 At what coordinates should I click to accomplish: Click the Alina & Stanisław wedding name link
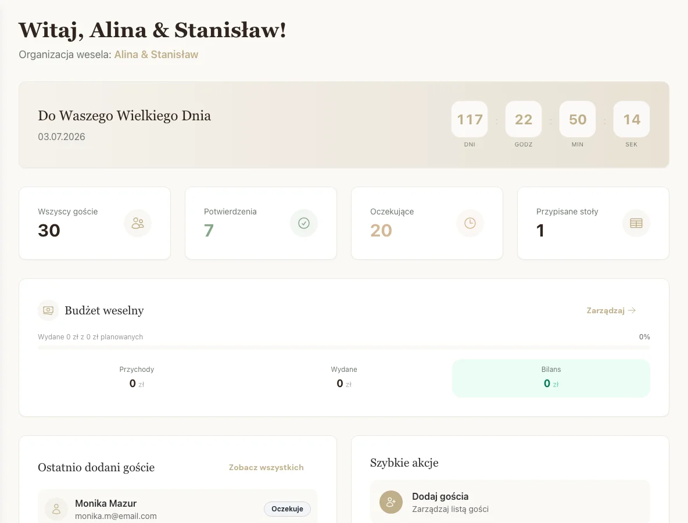click(156, 55)
